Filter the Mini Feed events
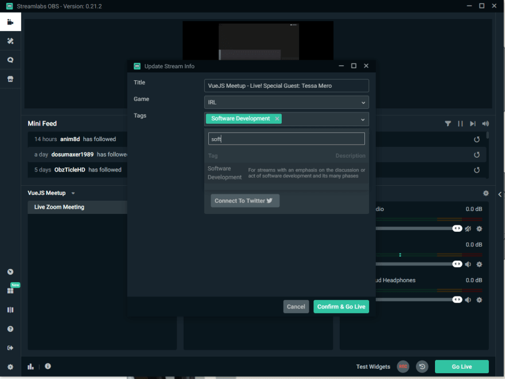Image resolution: width=505 pixels, height=379 pixels. pos(448,123)
